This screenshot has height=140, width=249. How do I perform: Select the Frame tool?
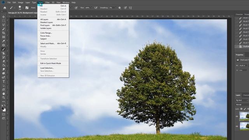click(x=4, y=37)
